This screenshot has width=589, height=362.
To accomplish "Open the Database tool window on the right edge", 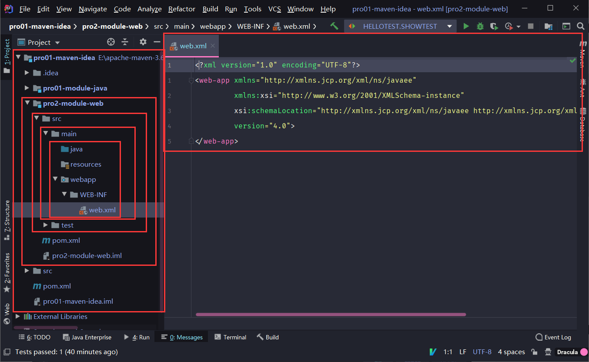I will click(583, 124).
